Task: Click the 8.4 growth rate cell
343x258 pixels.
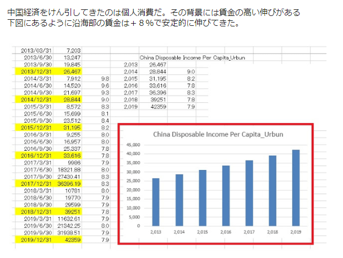Action: click(x=106, y=120)
